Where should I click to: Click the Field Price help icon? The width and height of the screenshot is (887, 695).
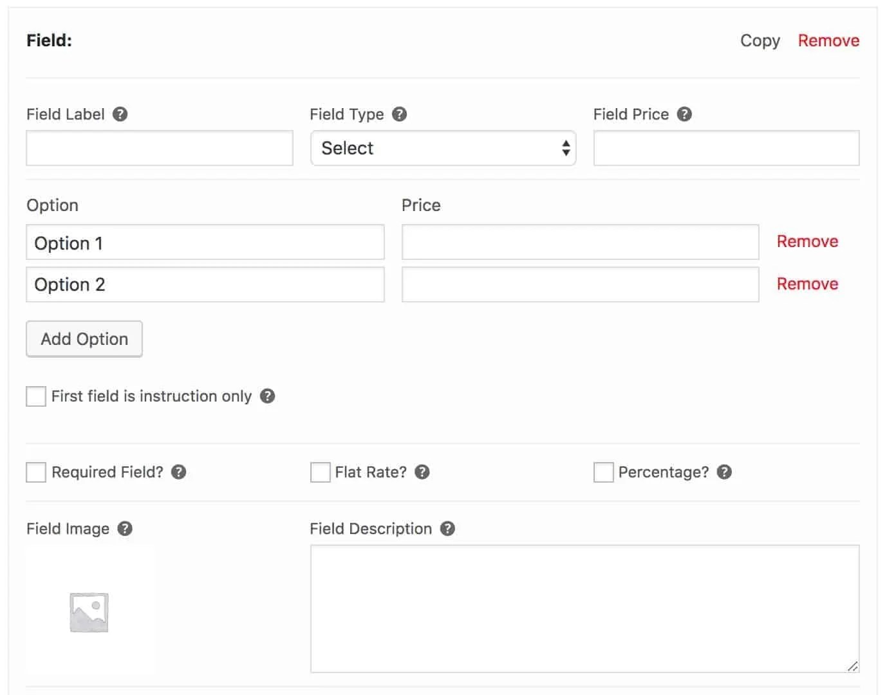[x=685, y=115]
